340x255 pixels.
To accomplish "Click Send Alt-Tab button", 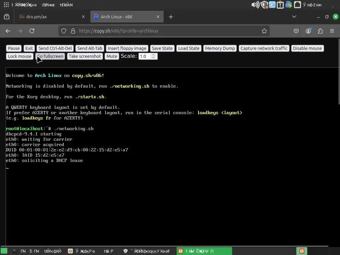I will click(x=90, y=48).
